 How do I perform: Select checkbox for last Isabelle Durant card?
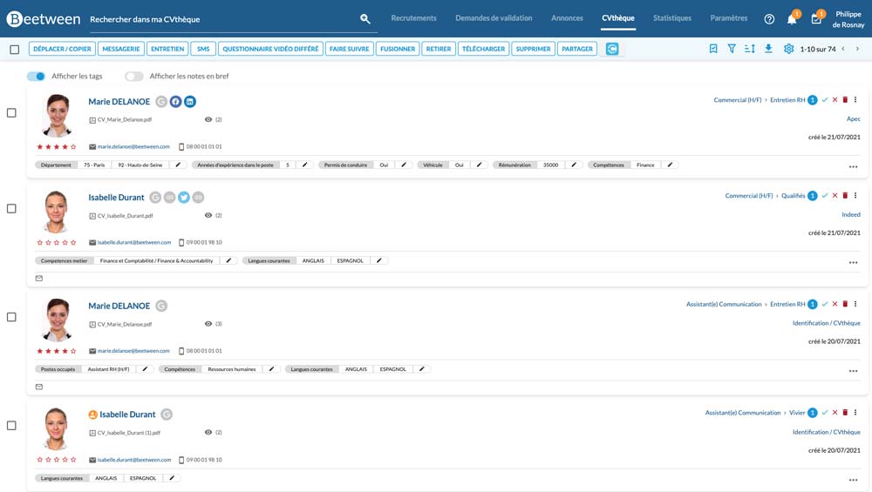(x=11, y=425)
